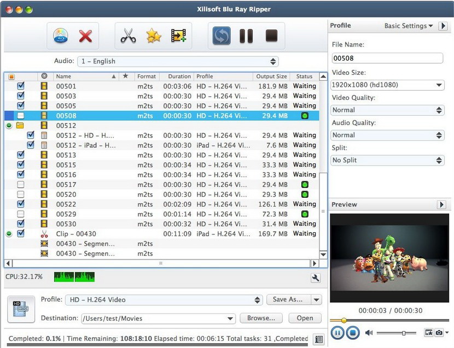Pause conversion using the toolbar pause icon
454x348 pixels.
pyautogui.click(x=246, y=36)
